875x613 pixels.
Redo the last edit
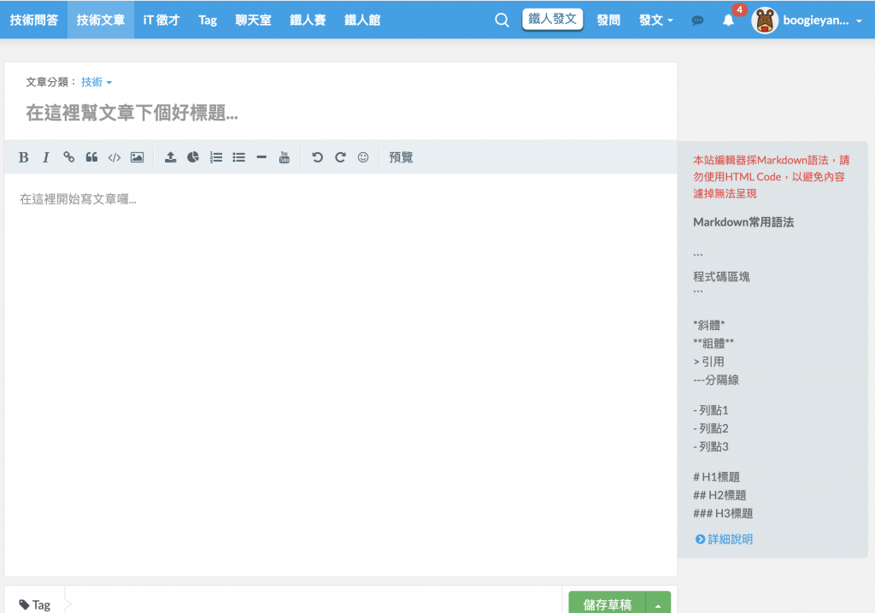(340, 157)
